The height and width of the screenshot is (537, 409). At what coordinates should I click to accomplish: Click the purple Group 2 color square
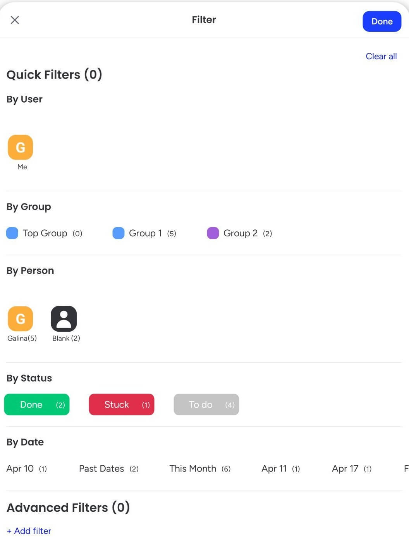tap(213, 233)
